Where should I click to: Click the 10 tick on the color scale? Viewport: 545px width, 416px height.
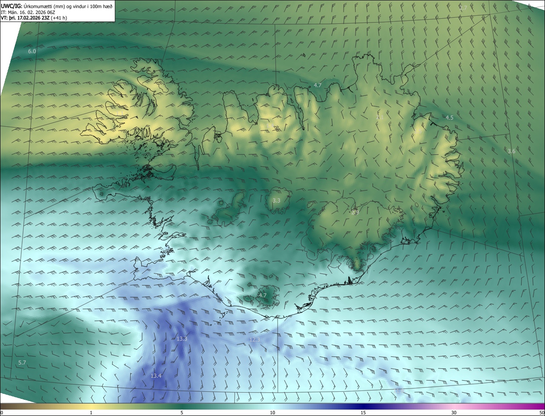coord(272,413)
